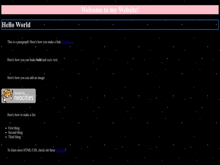Click 'This is a paragraph!' text
Image resolution: width=220 pixels, height=165 pixels.
tap(18, 42)
